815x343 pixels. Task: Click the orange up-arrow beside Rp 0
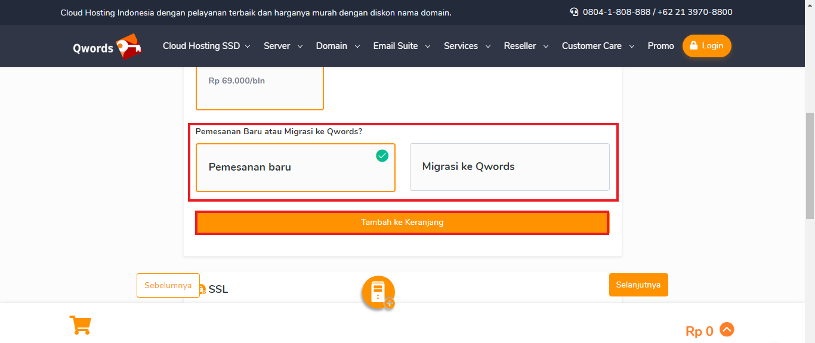click(726, 329)
